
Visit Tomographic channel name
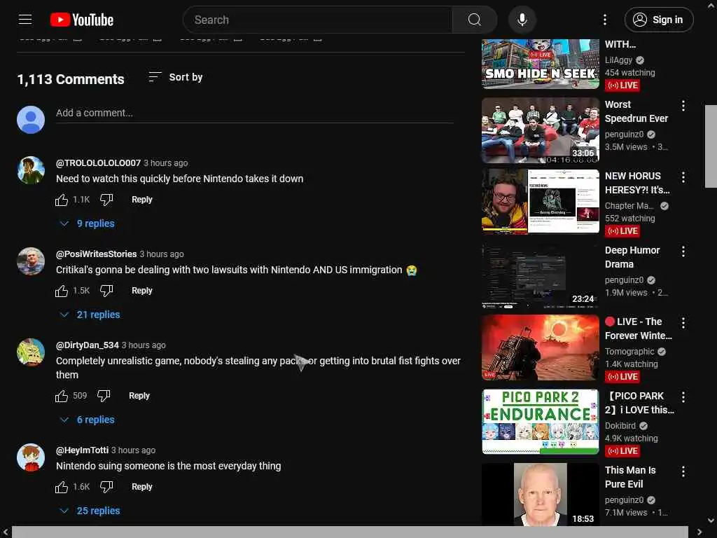[x=629, y=352]
